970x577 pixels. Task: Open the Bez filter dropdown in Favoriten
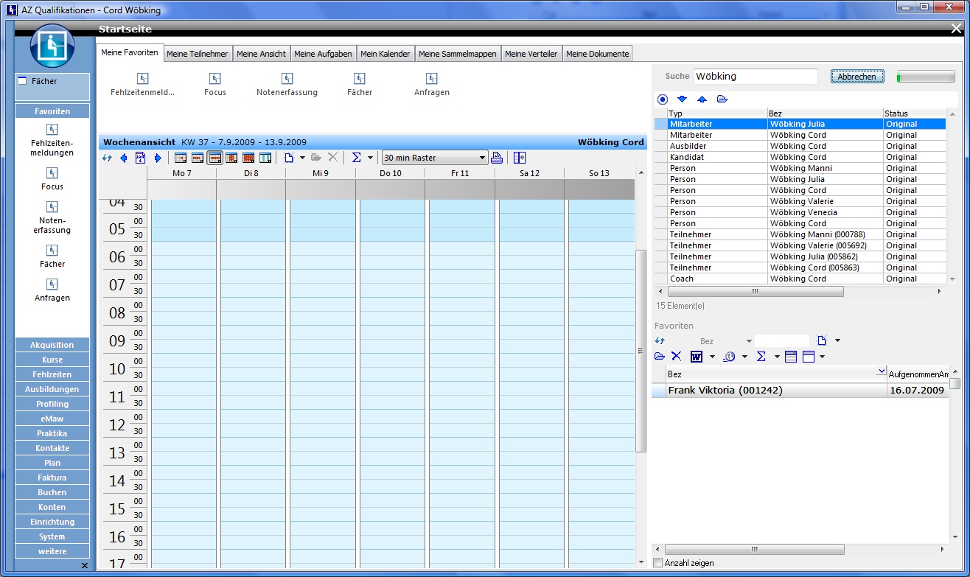pos(749,341)
